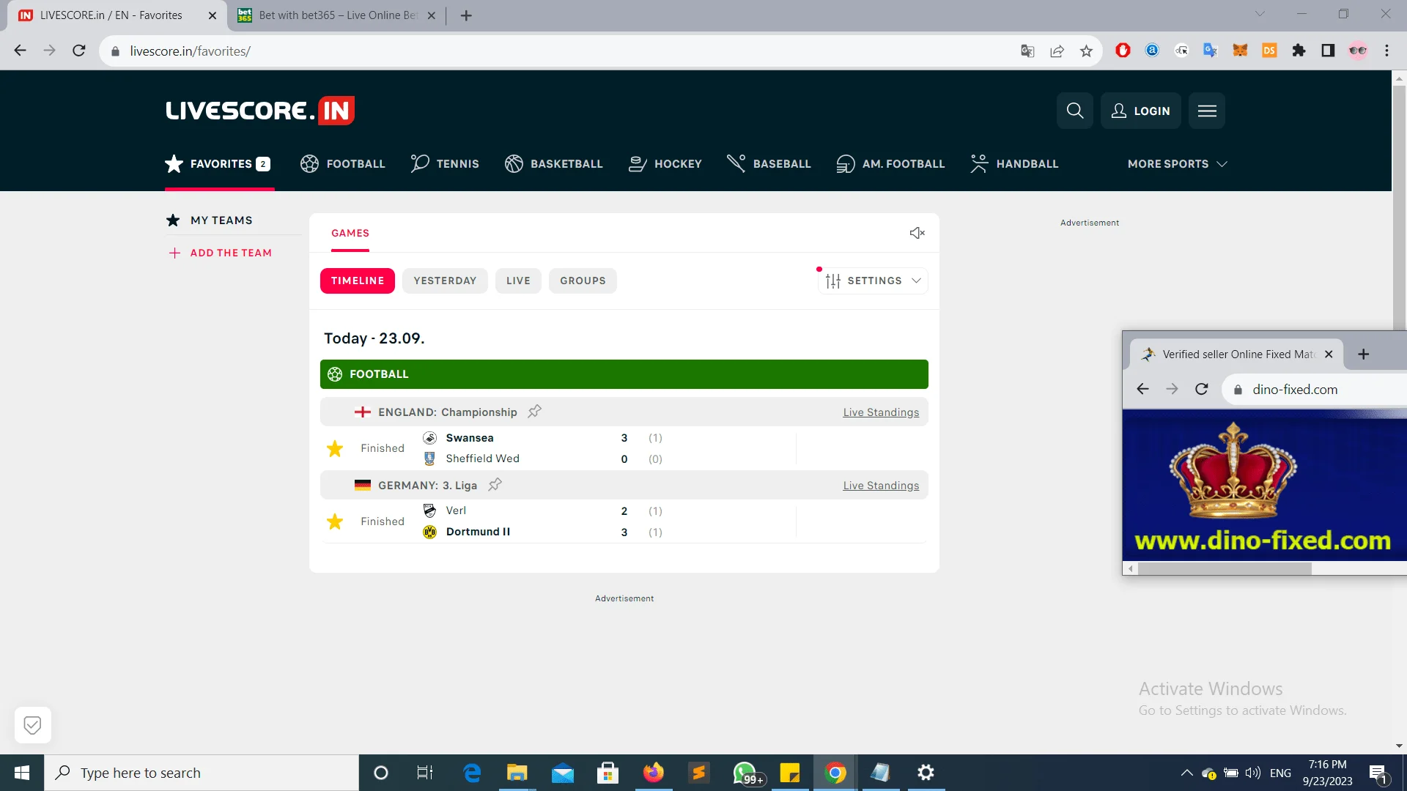1407x791 pixels.
Task: Expand the More Sports dropdown
Action: point(1175,163)
